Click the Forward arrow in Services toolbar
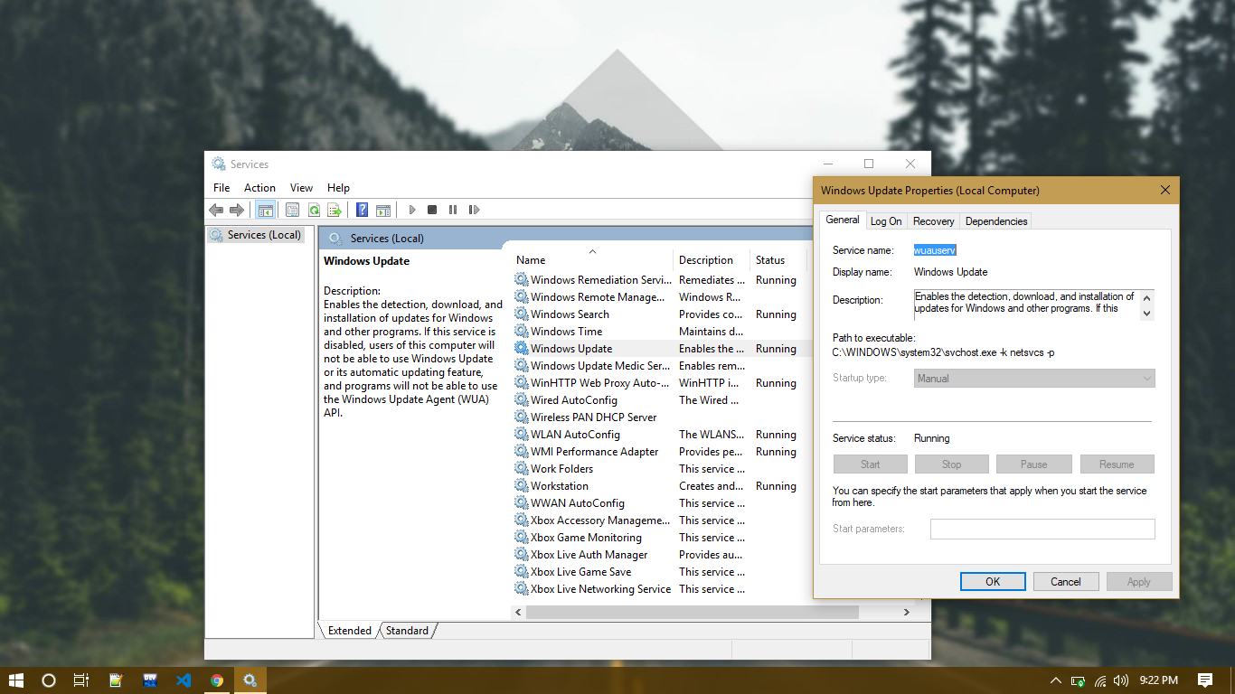Screen dimensions: 1235x694 pos(237,210)
